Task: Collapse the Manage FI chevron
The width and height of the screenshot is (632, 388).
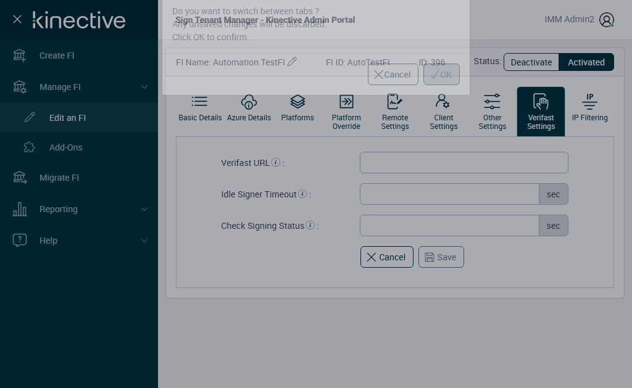Action: point(144,87)
